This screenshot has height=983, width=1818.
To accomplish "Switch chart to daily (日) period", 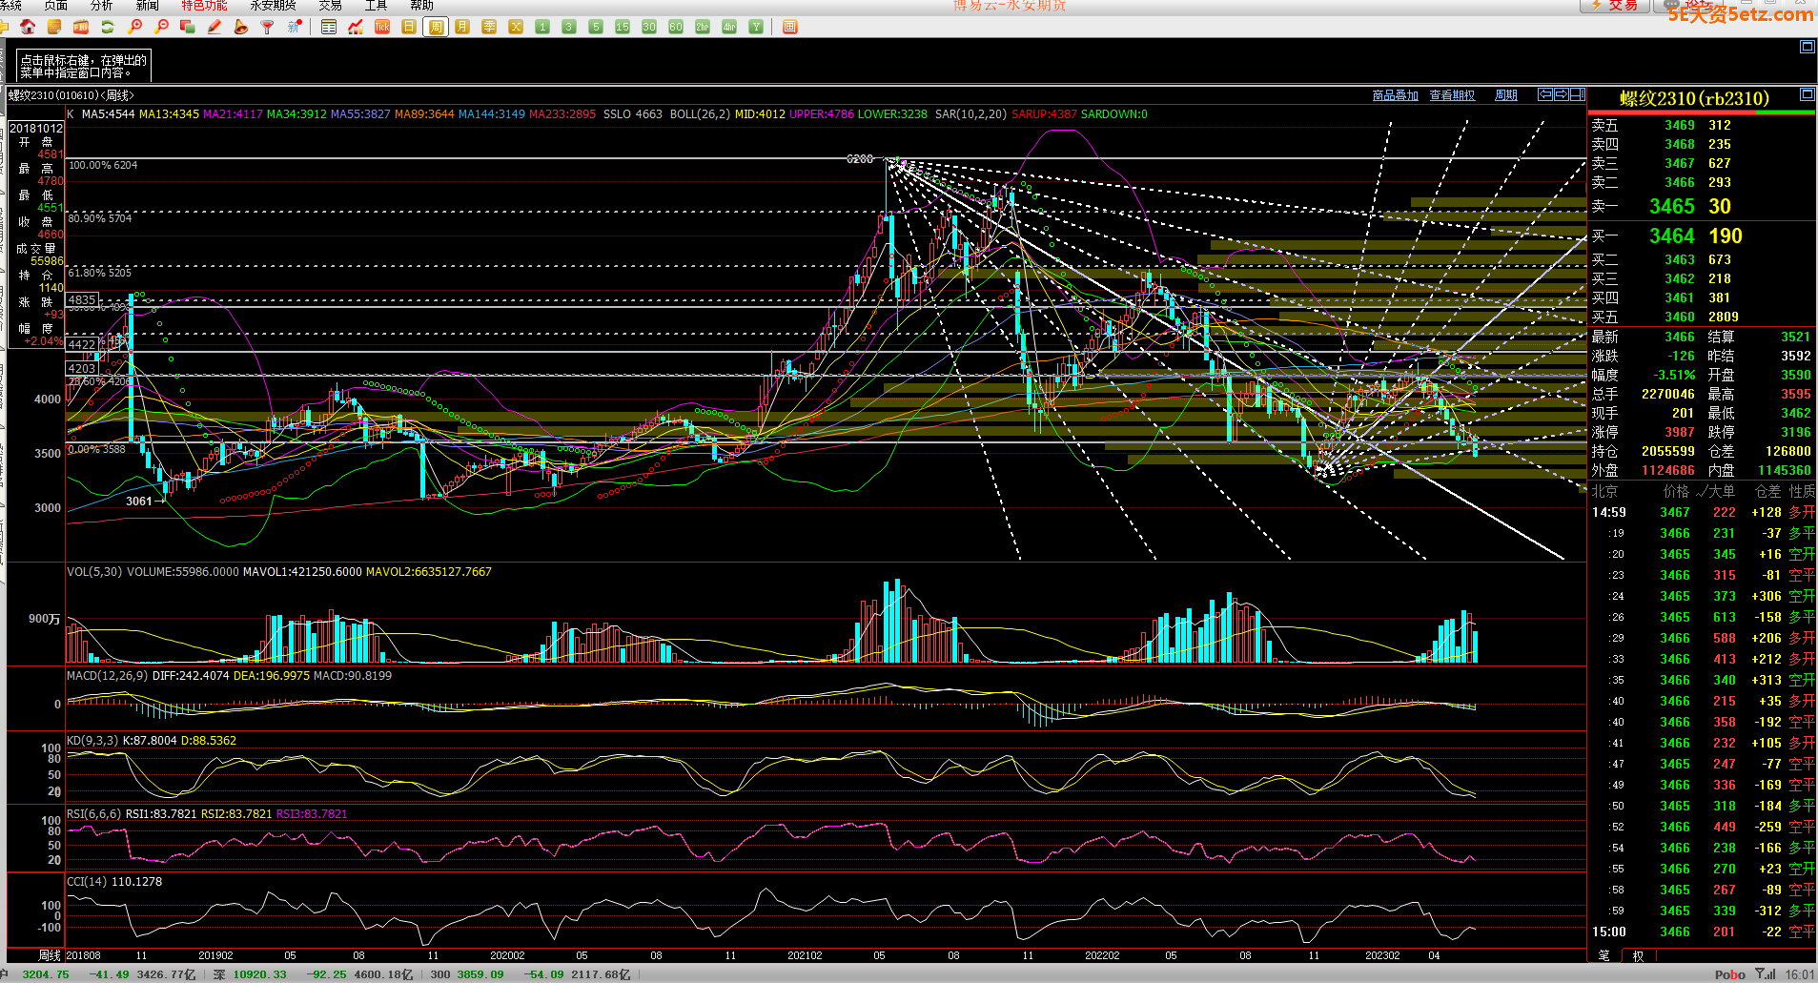I will [409, 27].
